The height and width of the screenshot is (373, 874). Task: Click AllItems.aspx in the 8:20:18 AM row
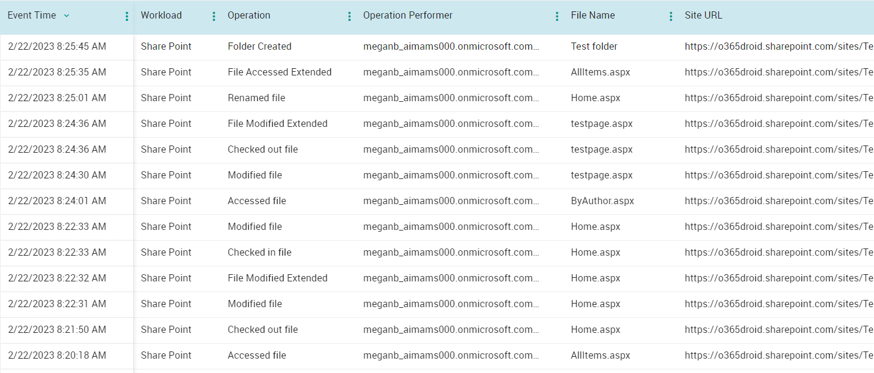click(601, 356)
